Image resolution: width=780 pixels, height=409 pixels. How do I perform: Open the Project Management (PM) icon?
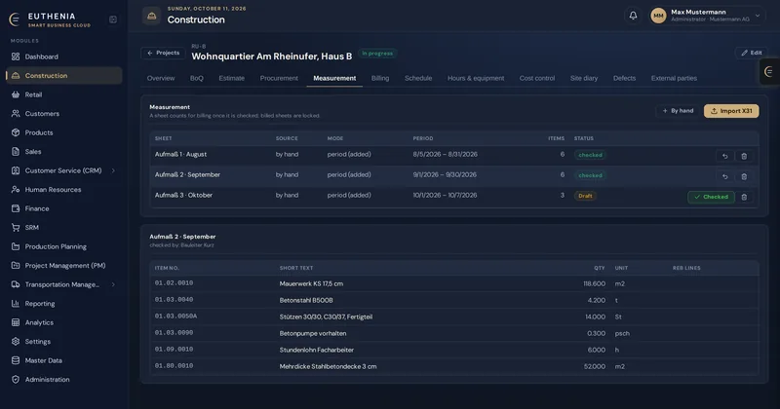pyautogui.click(x=16, y=266)
